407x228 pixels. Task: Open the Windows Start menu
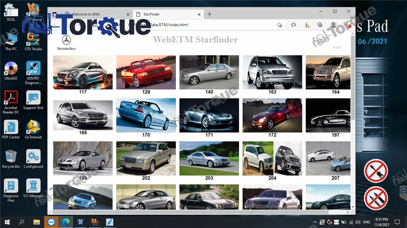point(7,222)
